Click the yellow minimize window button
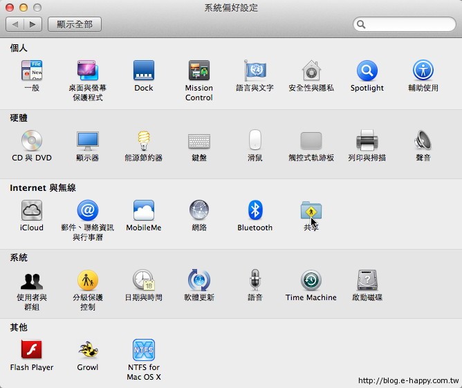The image size is (462, 388). 24,8
